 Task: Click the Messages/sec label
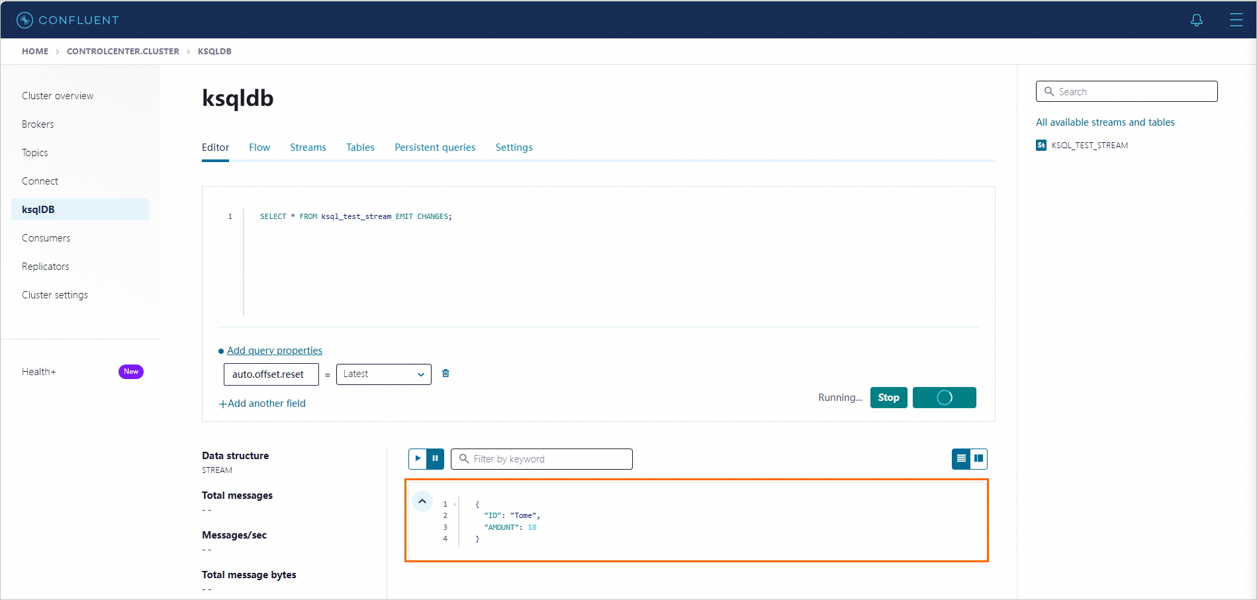pos(234,535)
